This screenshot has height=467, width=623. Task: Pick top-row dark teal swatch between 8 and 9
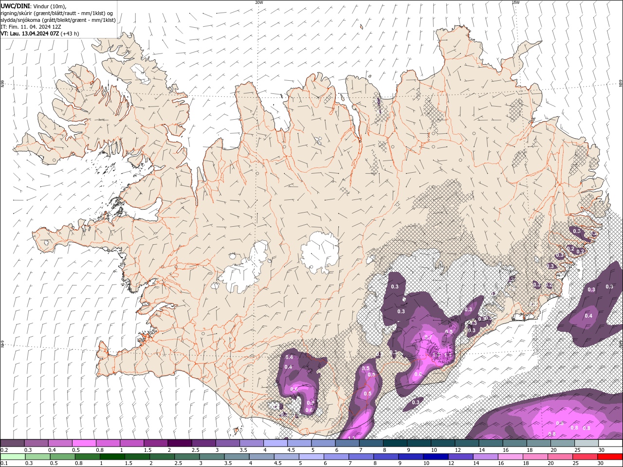coord(395,443)
